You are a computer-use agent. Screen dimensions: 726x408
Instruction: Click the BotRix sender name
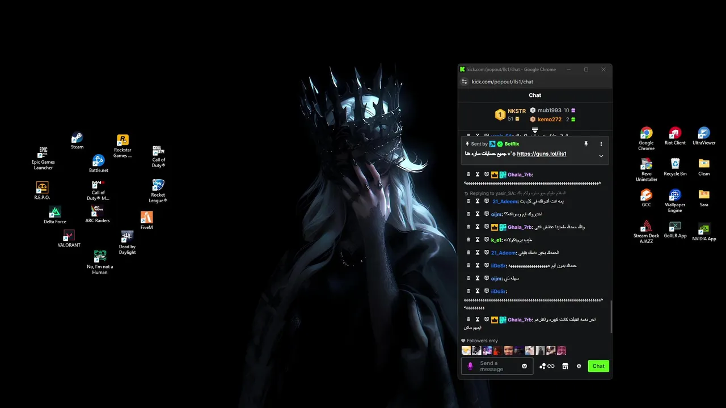point(512,144)
